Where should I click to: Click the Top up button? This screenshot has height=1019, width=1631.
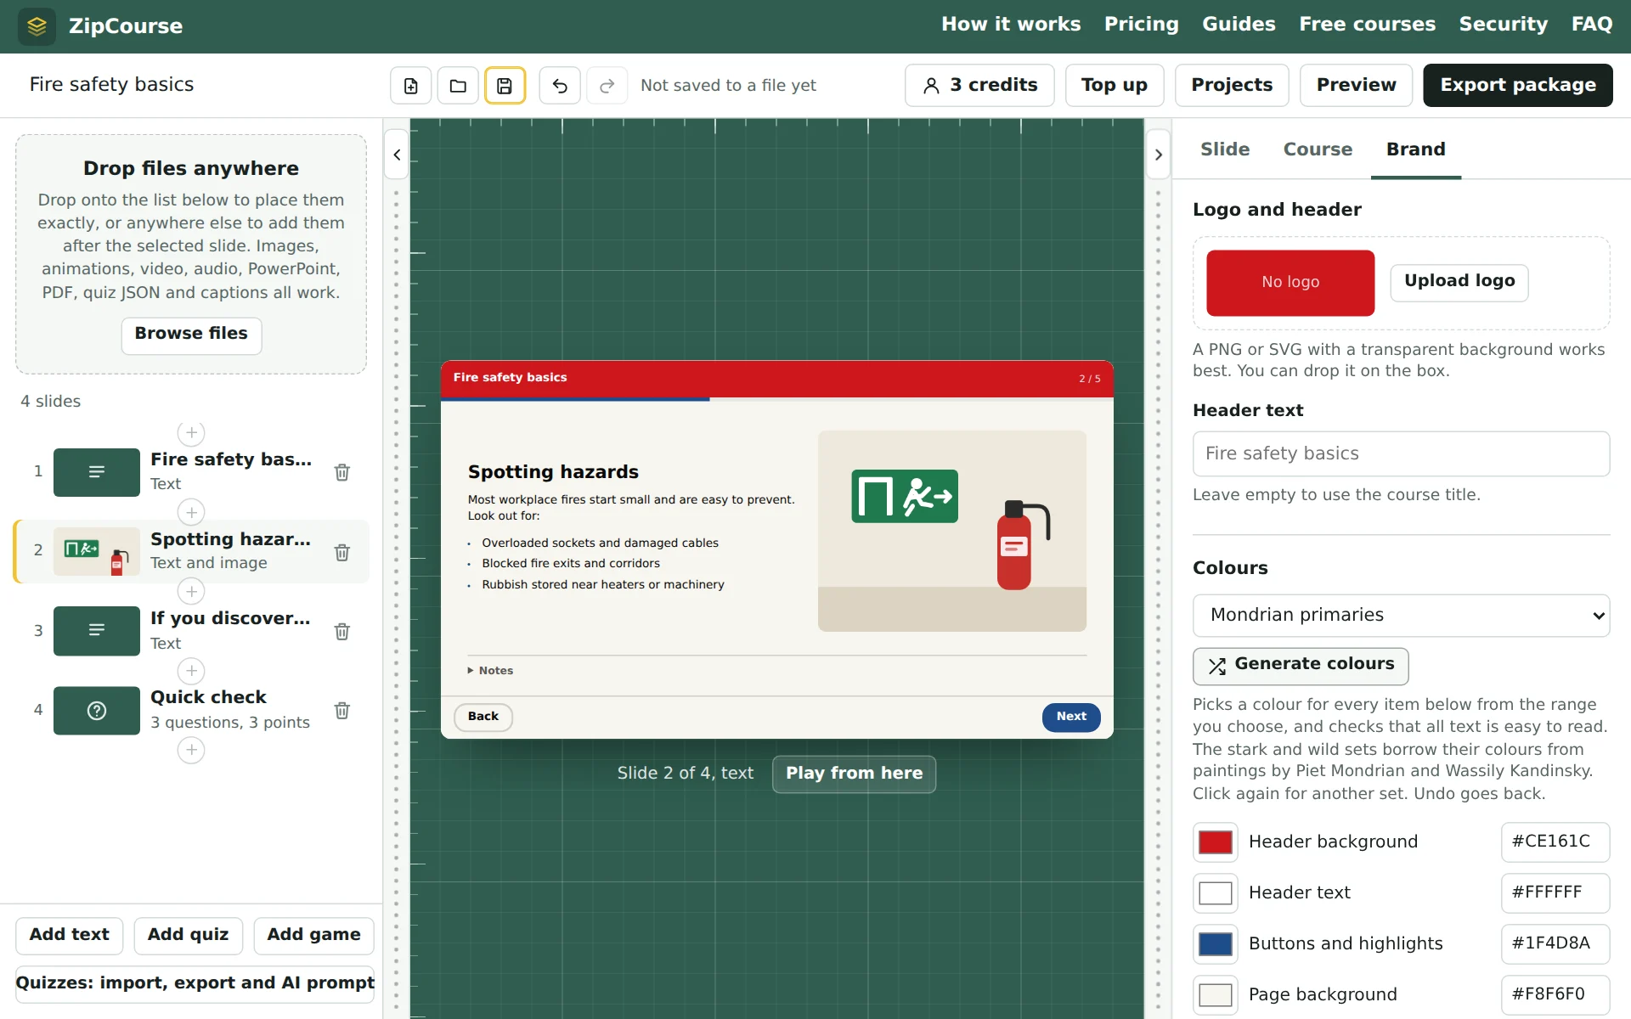(x=1115, y=86)
